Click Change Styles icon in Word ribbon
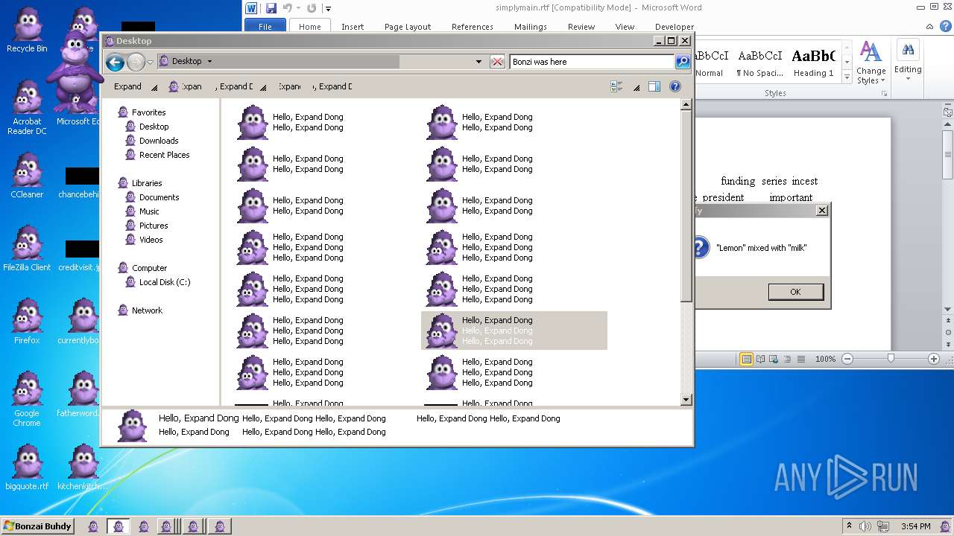954x536 pixels. tap(871, 63)
